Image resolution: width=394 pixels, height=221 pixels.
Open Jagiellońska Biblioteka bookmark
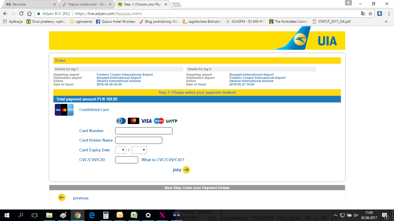click(202, 21)
